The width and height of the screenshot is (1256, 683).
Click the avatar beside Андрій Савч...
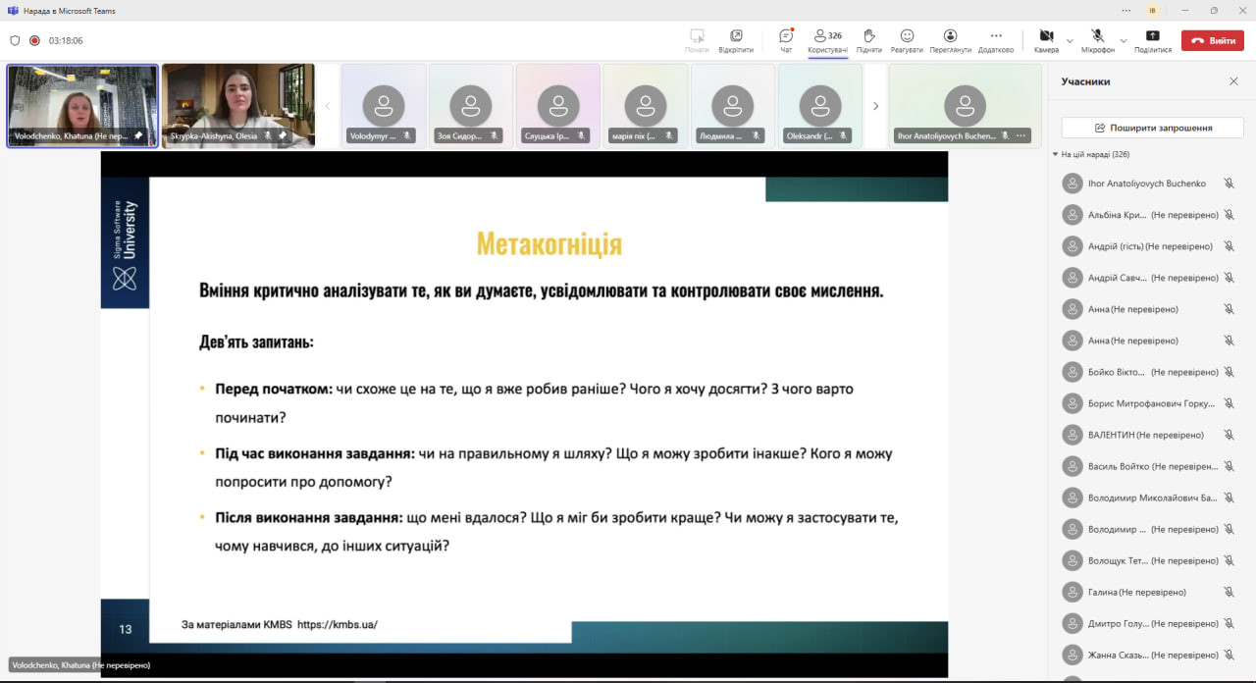pos(1073,278)
